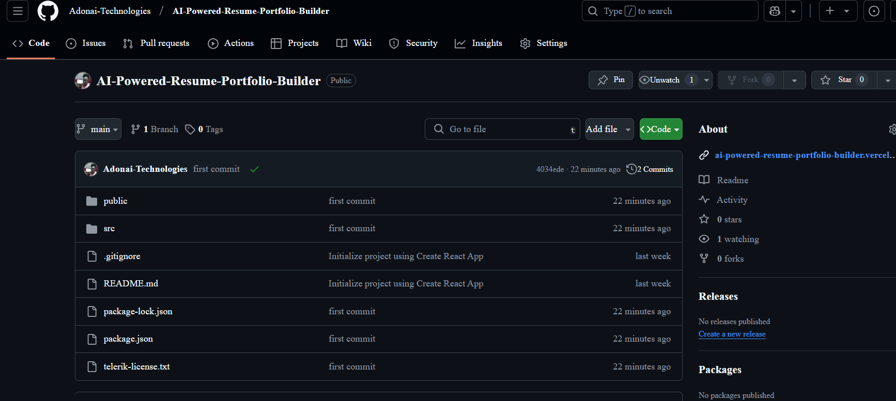Click the src folder icon
This screenshot has width=896, height=401.
click(x=92, y=229)
